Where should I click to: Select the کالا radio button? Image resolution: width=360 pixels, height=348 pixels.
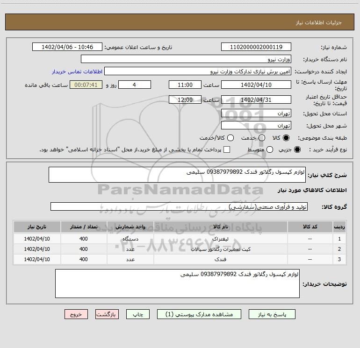(x=286, y=138)
